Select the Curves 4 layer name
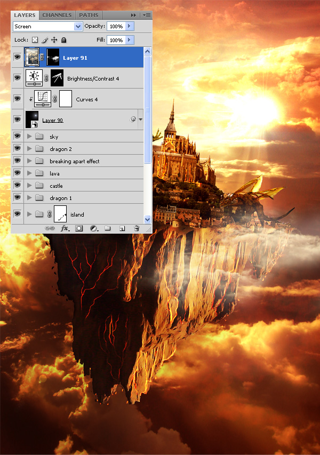The width and height of the screenshot is (320, 455). (x=87, y=100)
